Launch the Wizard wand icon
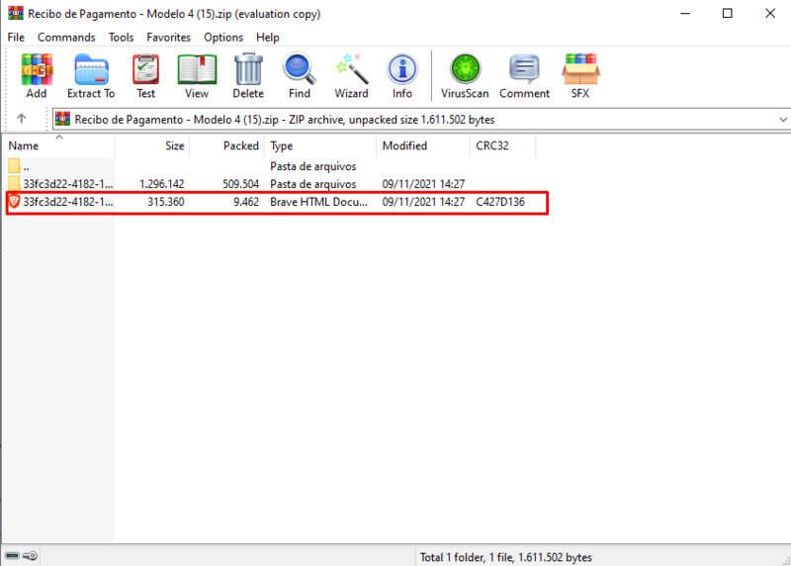Screen dimensions: 791x566 pos(352,69)
